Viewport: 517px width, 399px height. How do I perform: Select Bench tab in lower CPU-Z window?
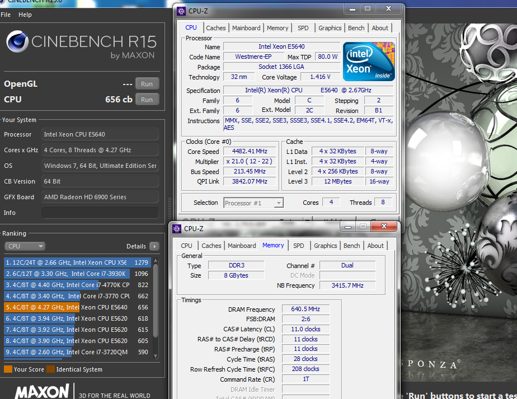coord(351,246)
